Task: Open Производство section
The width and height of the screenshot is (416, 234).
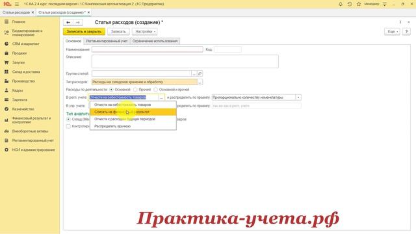Action: pyautogui.click(x=23, y=81)
